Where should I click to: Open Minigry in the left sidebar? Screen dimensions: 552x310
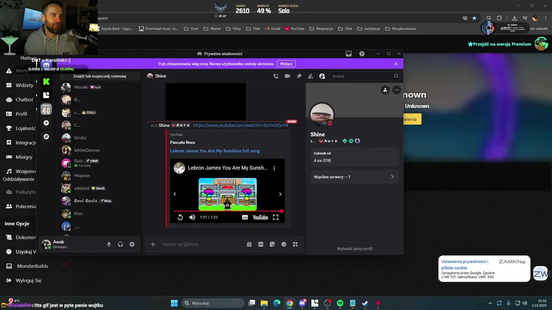[19, 157]
